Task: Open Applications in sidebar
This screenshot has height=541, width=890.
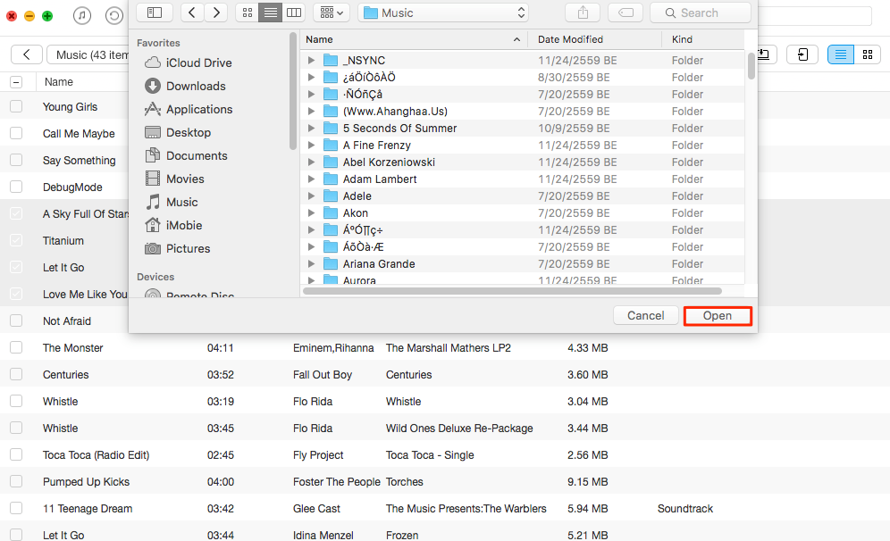Action: pos(189,110)
